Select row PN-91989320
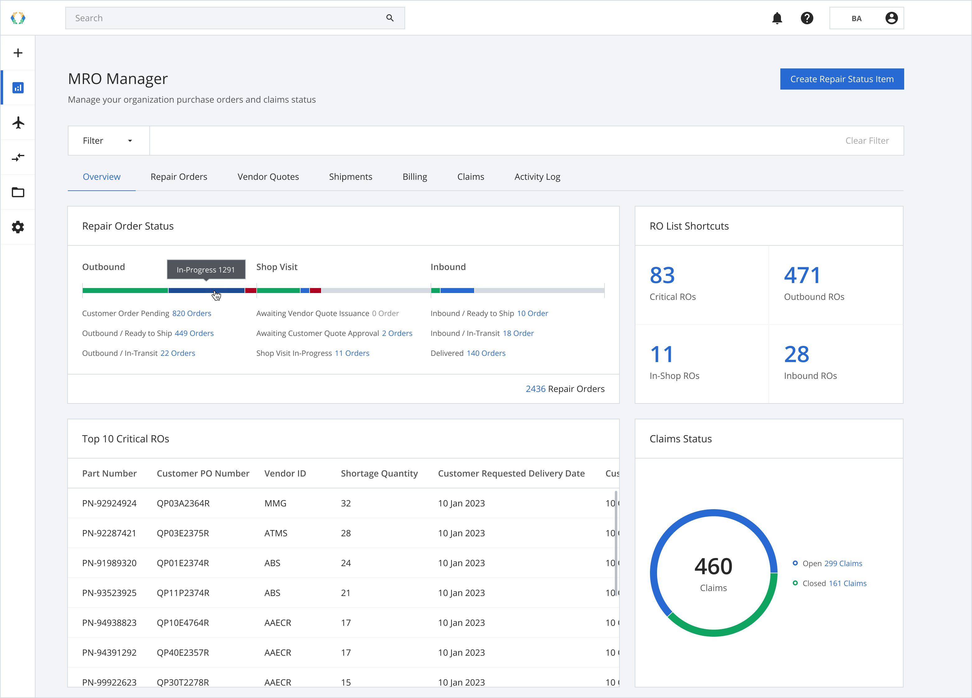972x698 pixels. point(343,563)
